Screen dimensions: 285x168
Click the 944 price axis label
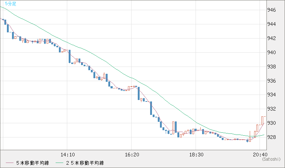[271, 24]
